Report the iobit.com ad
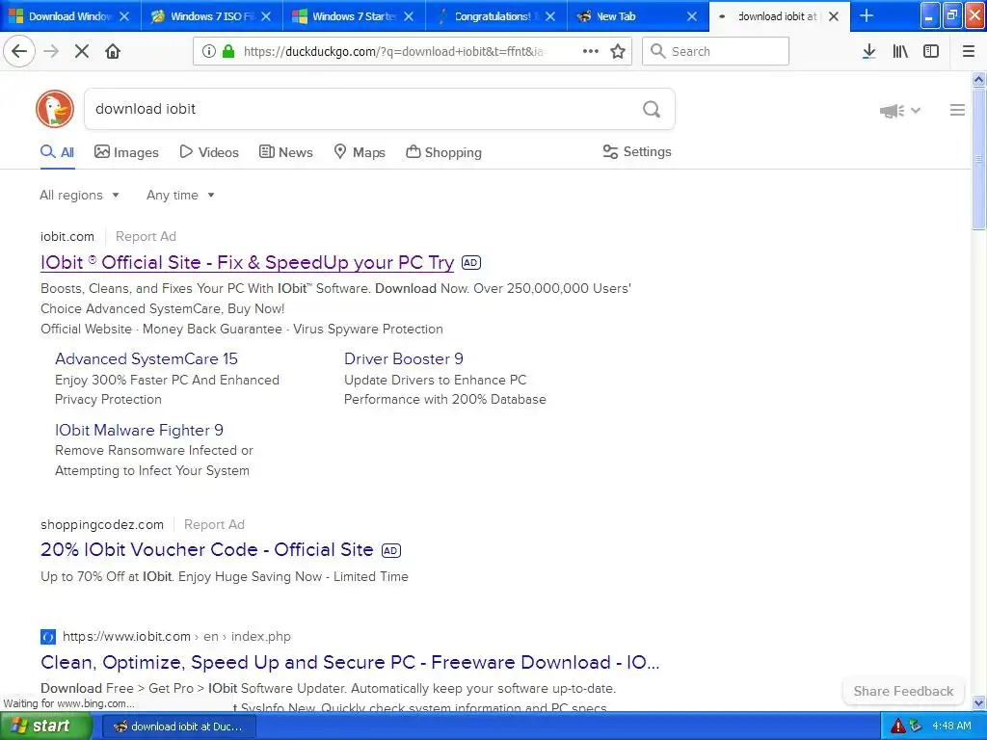 pyautogui.click(x=146, y=237)
